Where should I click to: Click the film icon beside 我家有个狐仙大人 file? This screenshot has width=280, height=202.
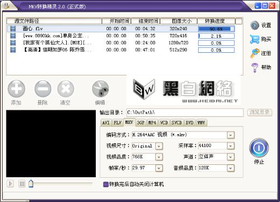(13, 43)
